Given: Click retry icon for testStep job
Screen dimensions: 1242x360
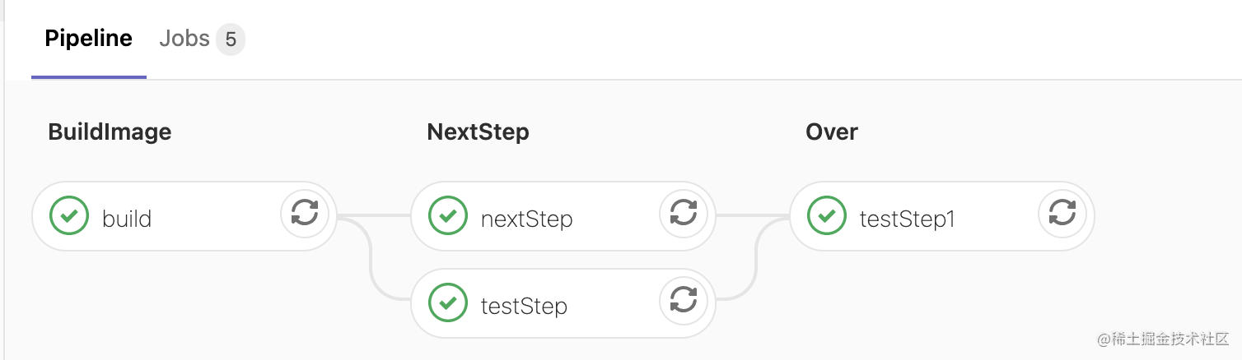Looking at the screenshot, I should click(684, 302).
